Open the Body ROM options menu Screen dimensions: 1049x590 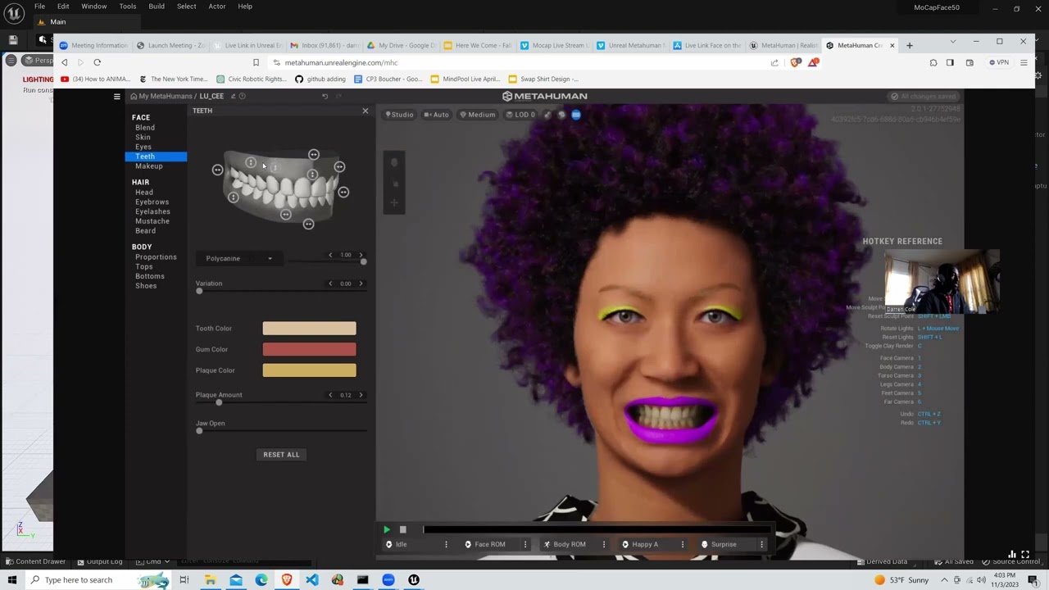pos(604,544)
